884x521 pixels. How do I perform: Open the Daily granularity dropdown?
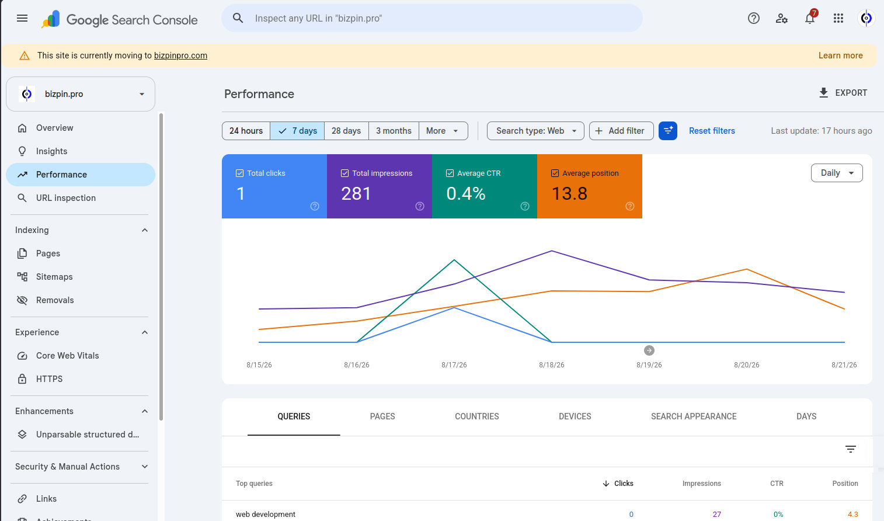point(837,173)
